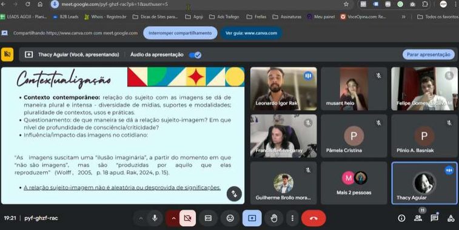
Task: Open the chat messages icon
Action: click(x=434, y=218)
